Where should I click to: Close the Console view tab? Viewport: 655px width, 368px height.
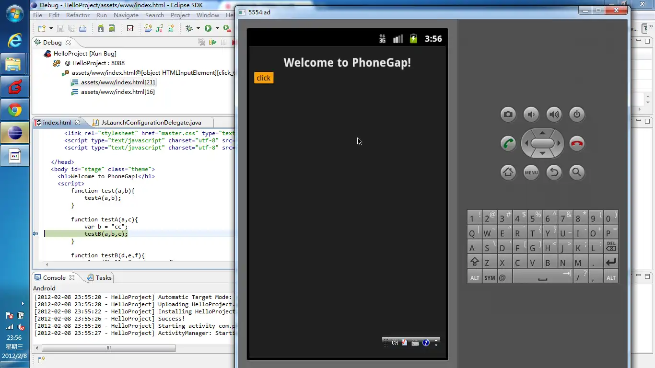72,277
